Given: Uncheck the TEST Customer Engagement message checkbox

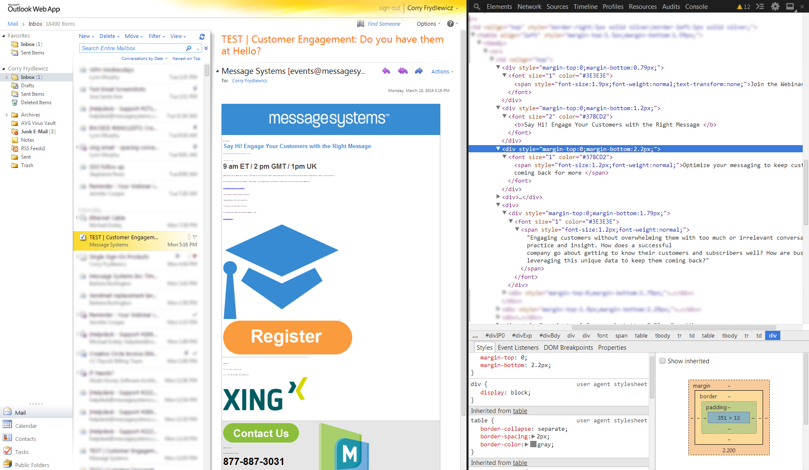Looking at the screenshot, I should click(83, 237).
